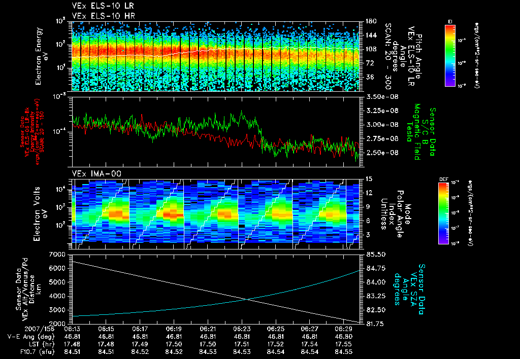Click the 'Polar Angle Index' axis label
The height and width of the screenshot is (359, 520).
(396, 214)
